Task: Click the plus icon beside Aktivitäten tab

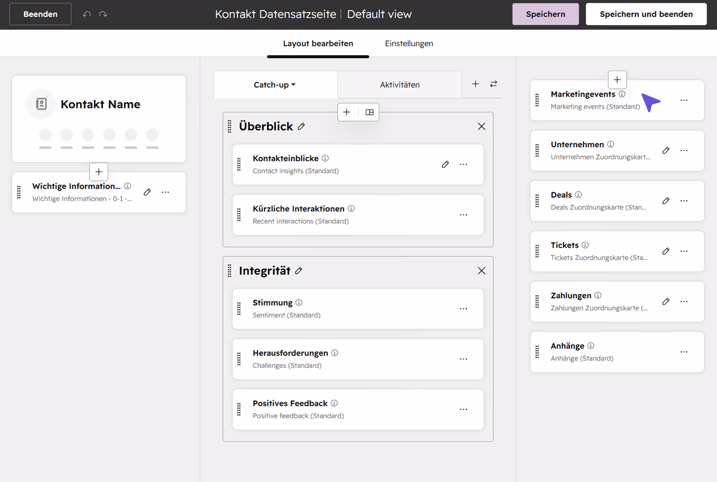Action: coord(476,84)
